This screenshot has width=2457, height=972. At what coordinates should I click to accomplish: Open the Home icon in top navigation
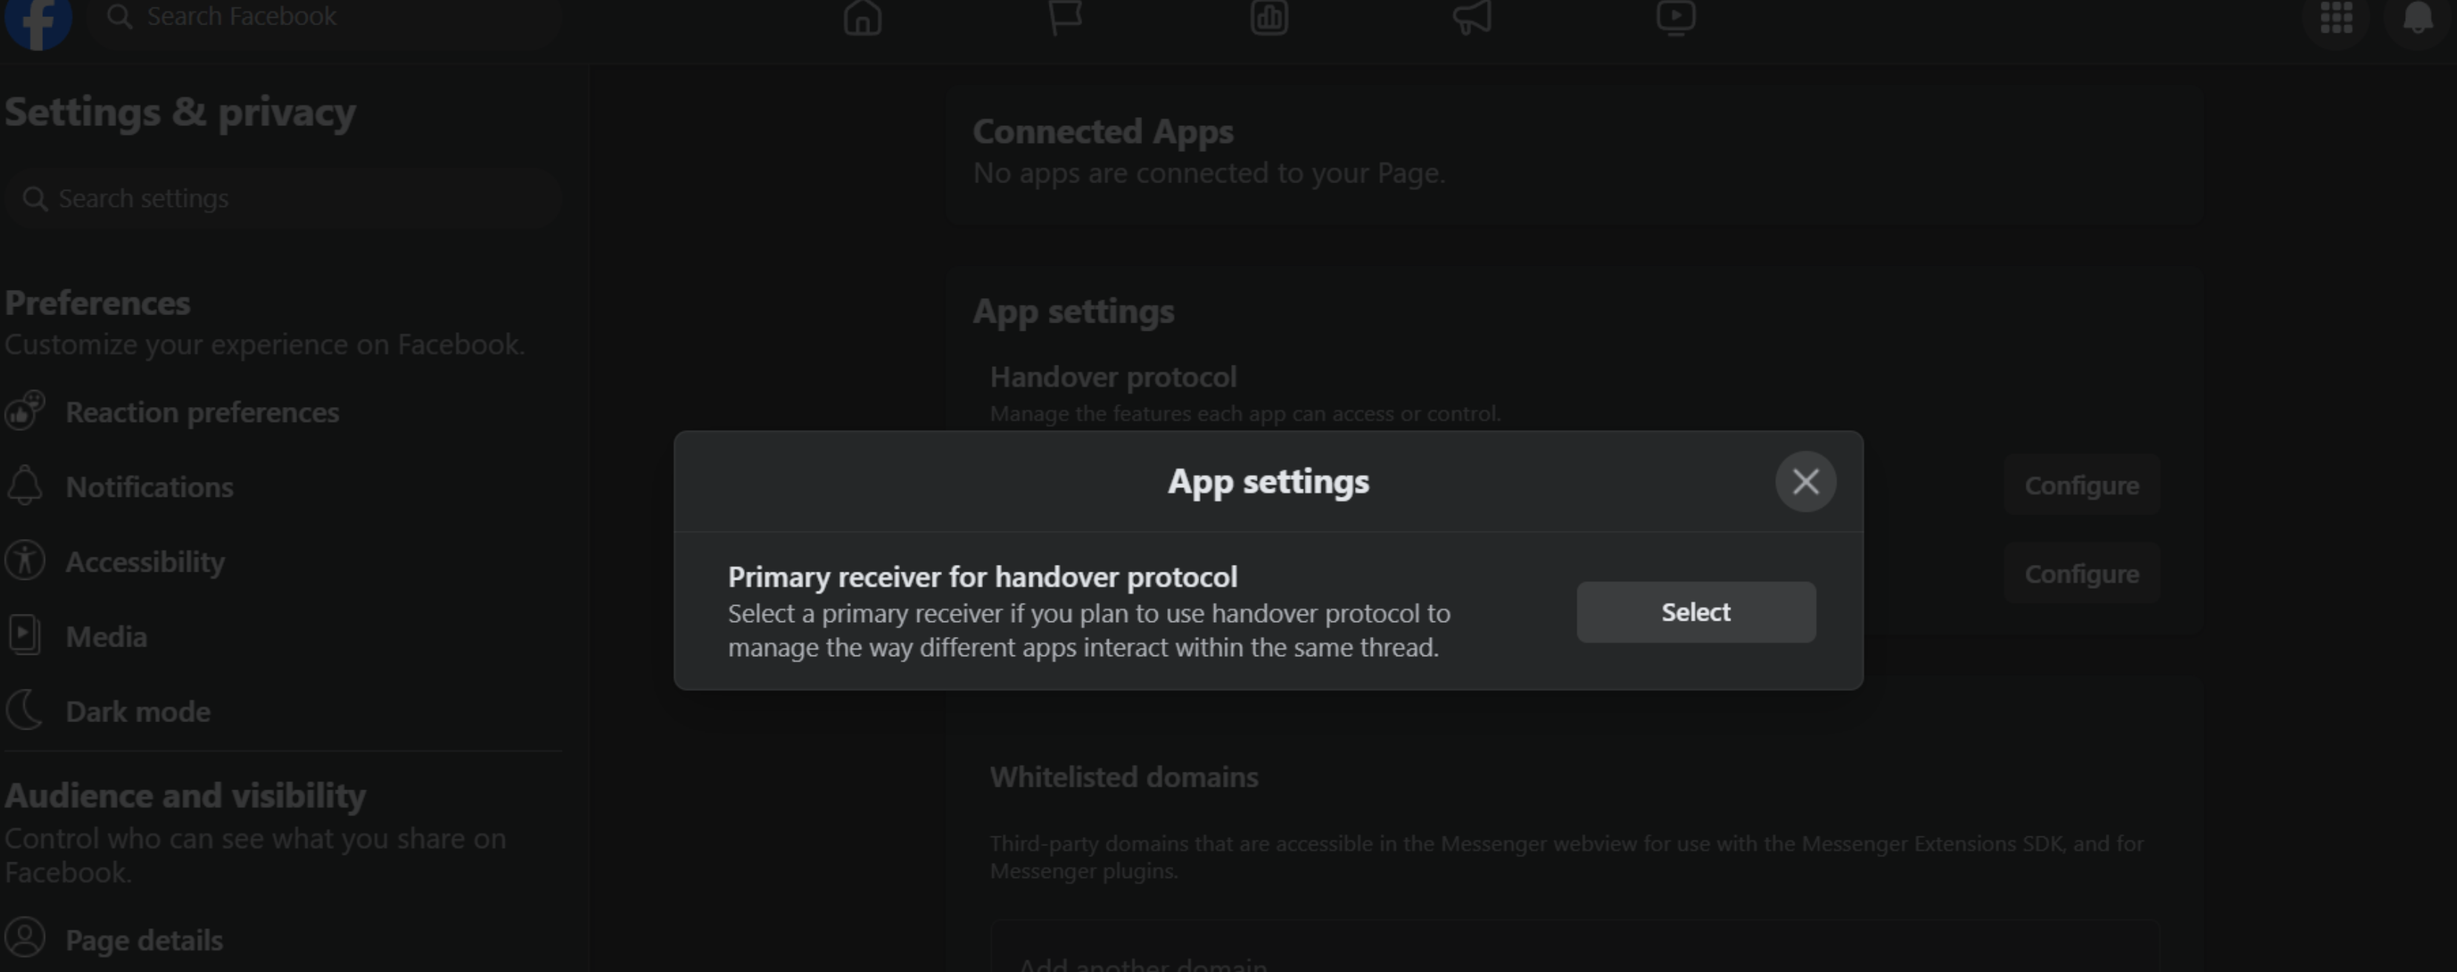862,17
